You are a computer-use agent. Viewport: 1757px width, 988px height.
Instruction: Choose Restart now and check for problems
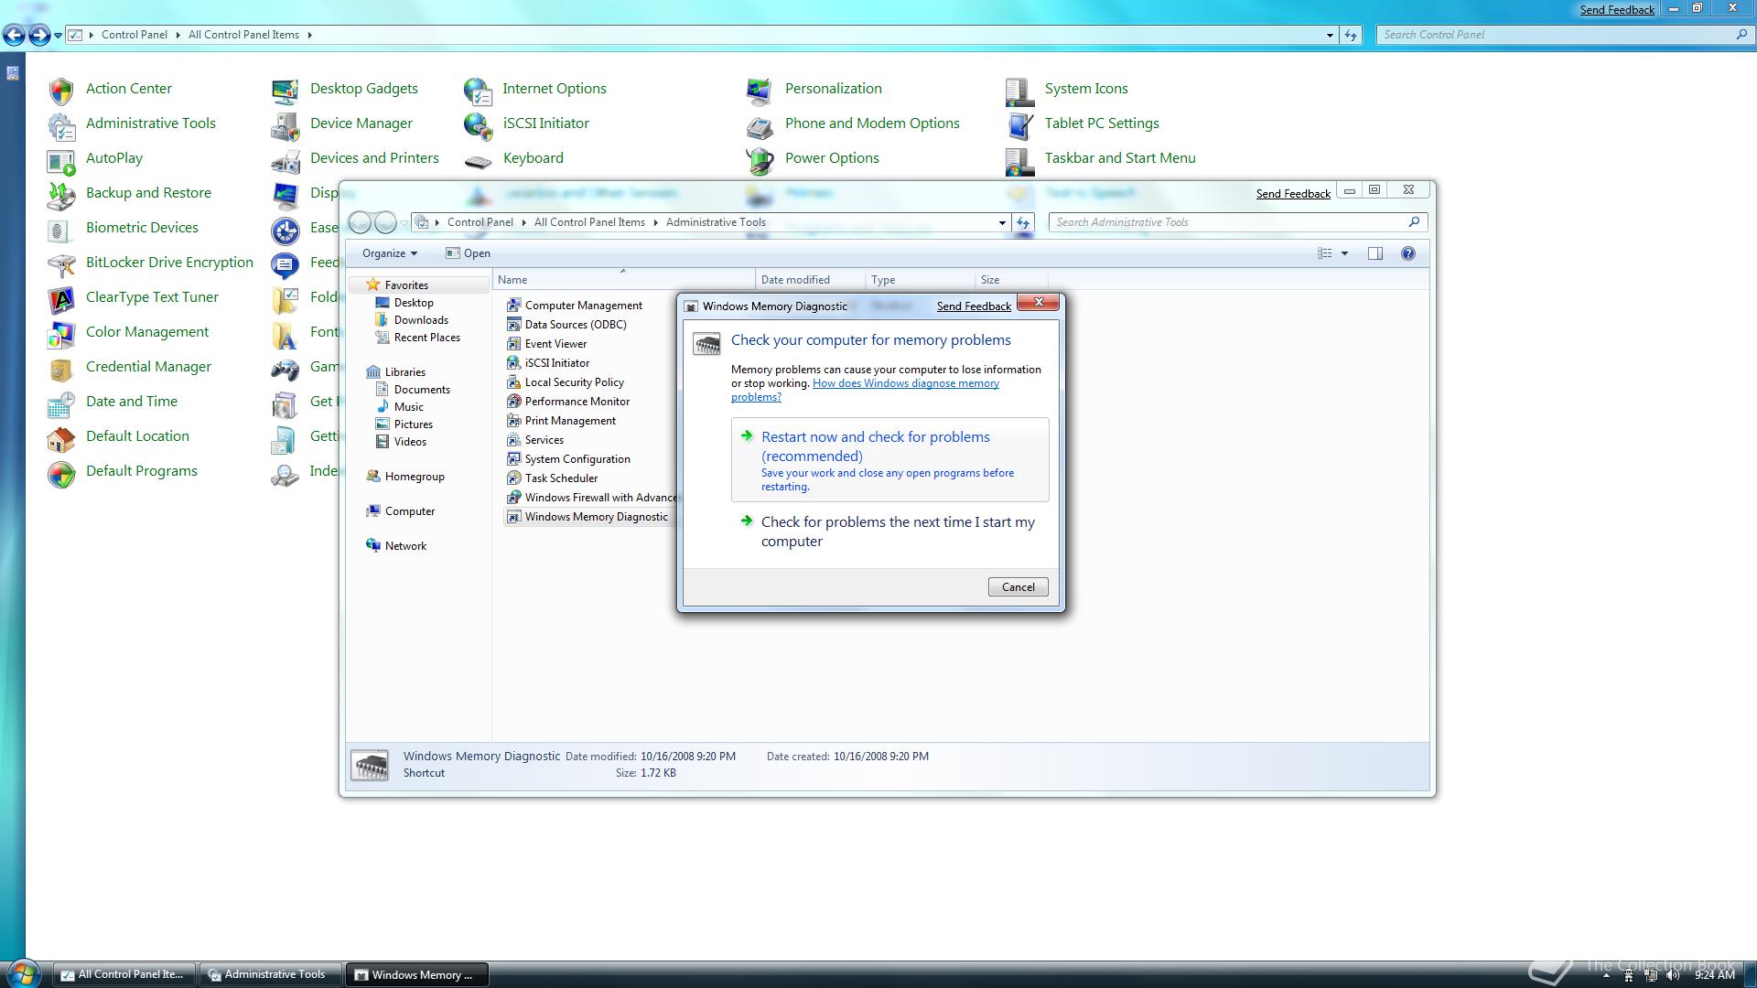pyautogui.click(x=889, y=459)
